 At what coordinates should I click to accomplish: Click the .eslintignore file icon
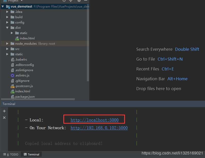[x=12, y=70]
